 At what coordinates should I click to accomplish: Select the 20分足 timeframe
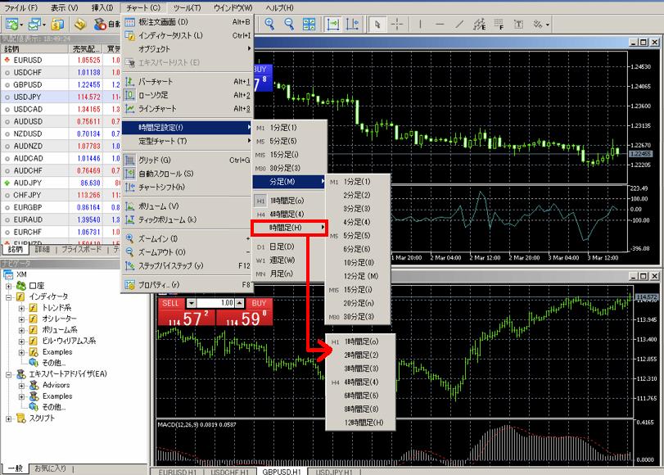tap(358, 303)
